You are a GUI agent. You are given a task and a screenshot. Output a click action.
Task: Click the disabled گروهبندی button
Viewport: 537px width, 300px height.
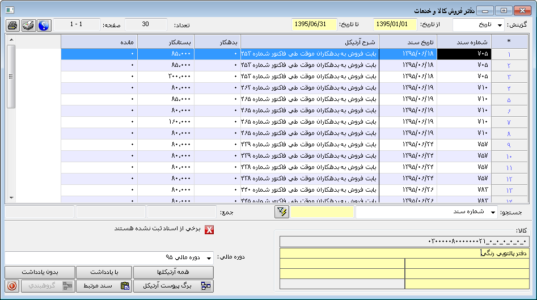click(48, 286)
